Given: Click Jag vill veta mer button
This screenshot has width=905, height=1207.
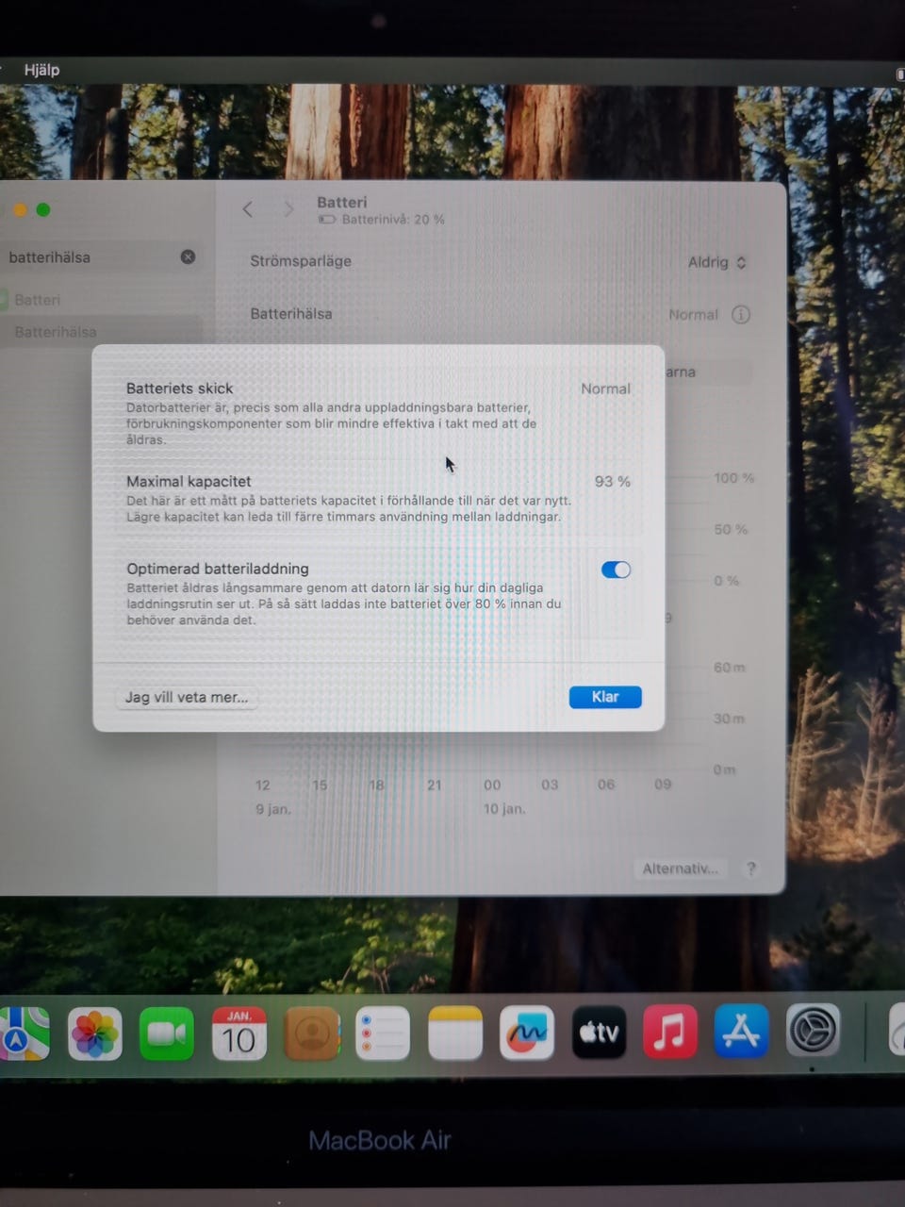Looking at the screenshot, I should (x=187, y=698).
